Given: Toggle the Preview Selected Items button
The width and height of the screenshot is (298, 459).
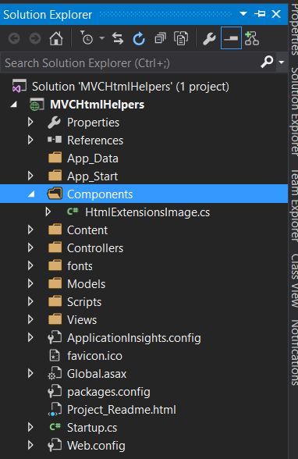Looking at the screenshot, I should click(x=231, y=38).
